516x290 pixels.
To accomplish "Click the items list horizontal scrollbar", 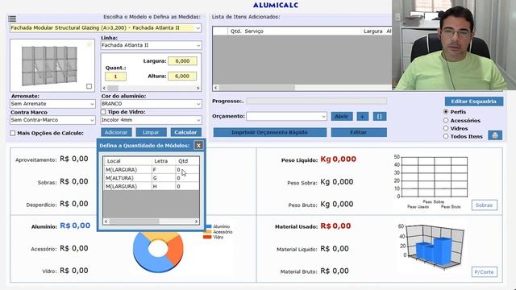I will coord(302,88).
